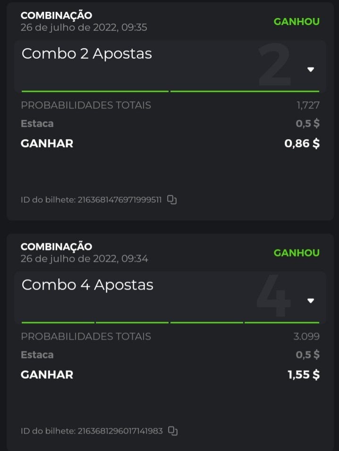Select the last green segment under Combo 4

click(x=282, y=323)
